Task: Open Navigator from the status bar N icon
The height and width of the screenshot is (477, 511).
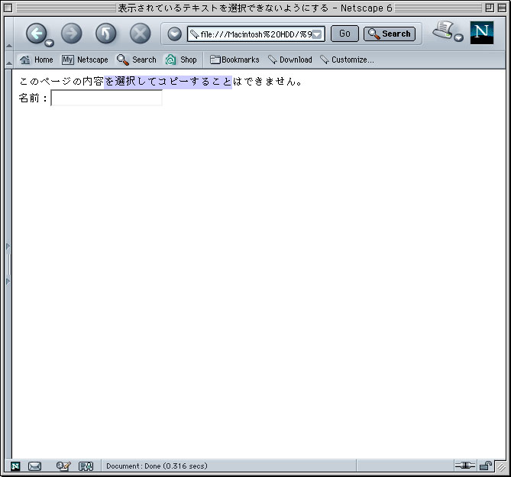Action: tap(15, 466)
